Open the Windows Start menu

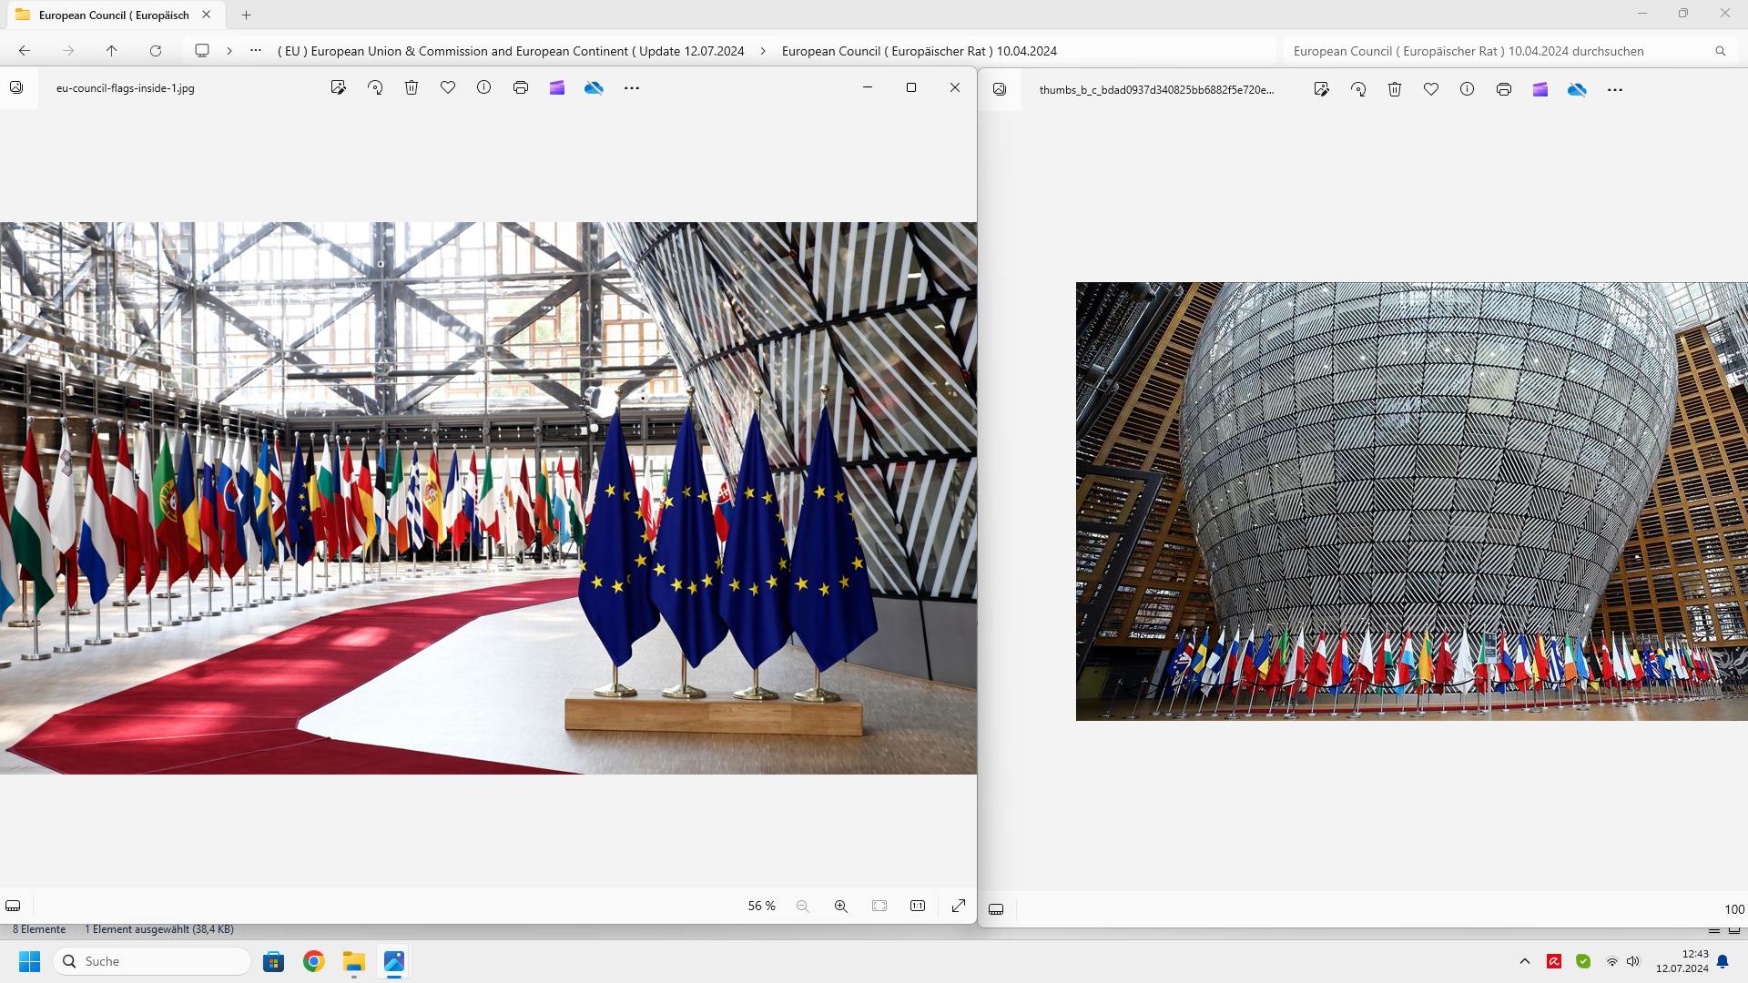point(30,961)
